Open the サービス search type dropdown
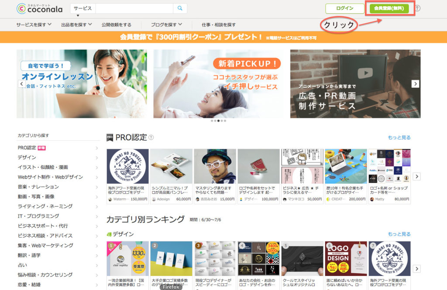This screenshot has width=447, height=290. click(83, 9)
